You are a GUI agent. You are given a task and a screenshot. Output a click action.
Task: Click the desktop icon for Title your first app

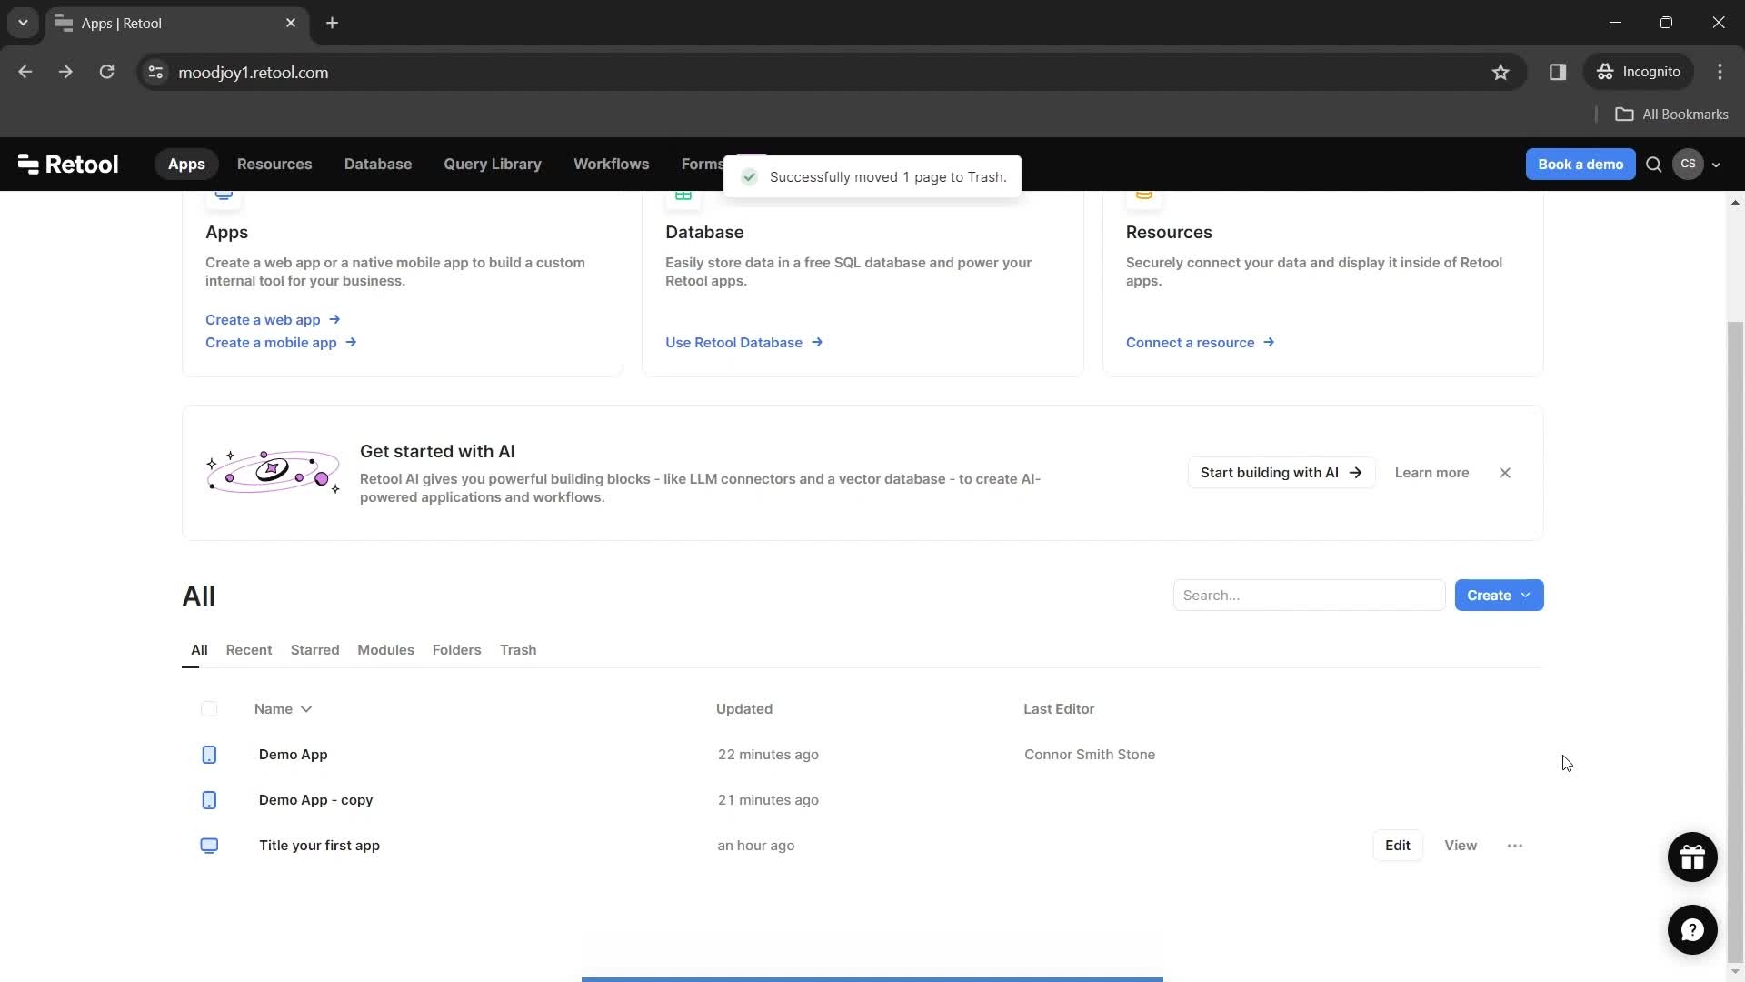click(209, 846)
